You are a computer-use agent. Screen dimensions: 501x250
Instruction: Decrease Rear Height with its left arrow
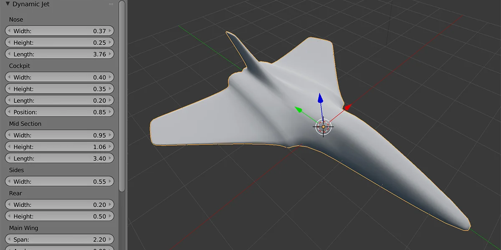[x=9, y=216]
